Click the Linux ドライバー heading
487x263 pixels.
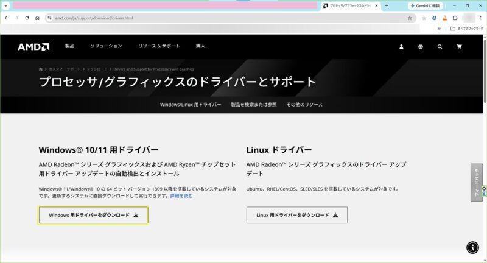point(279,150)
